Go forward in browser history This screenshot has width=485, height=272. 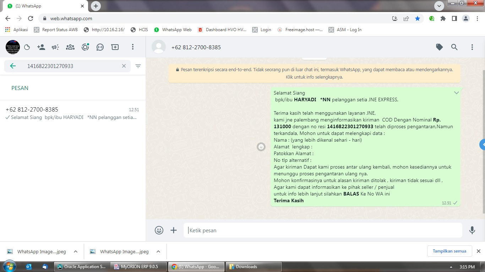click(x=19, y=18)
